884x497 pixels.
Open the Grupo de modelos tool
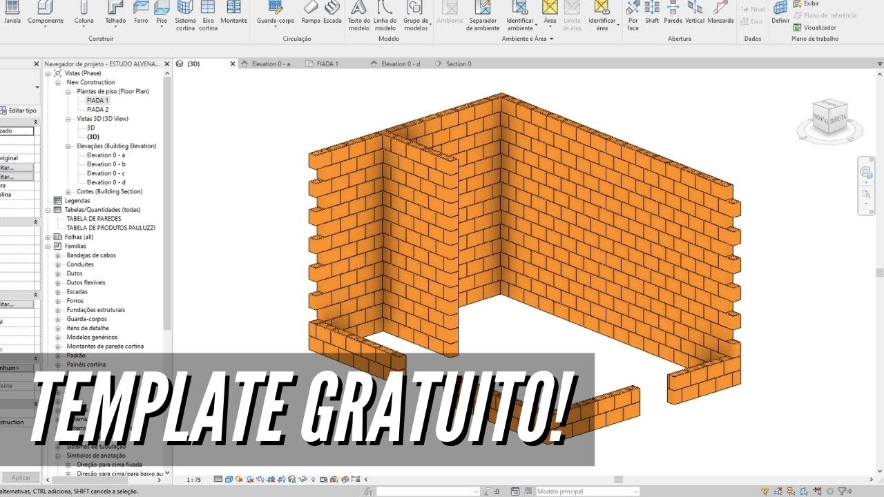(x=415, y=16)
